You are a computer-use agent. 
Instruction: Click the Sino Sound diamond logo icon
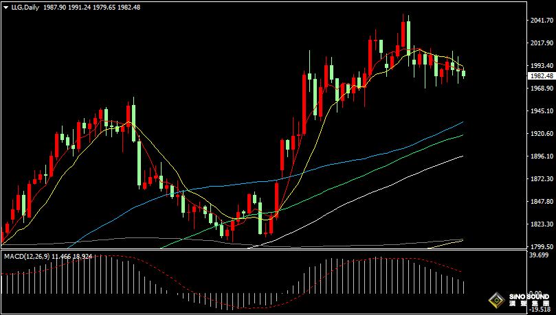coord(495,300)
